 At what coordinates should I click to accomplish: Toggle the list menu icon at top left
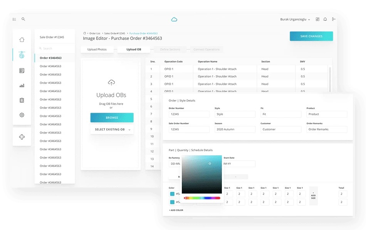tap(14, 19)
